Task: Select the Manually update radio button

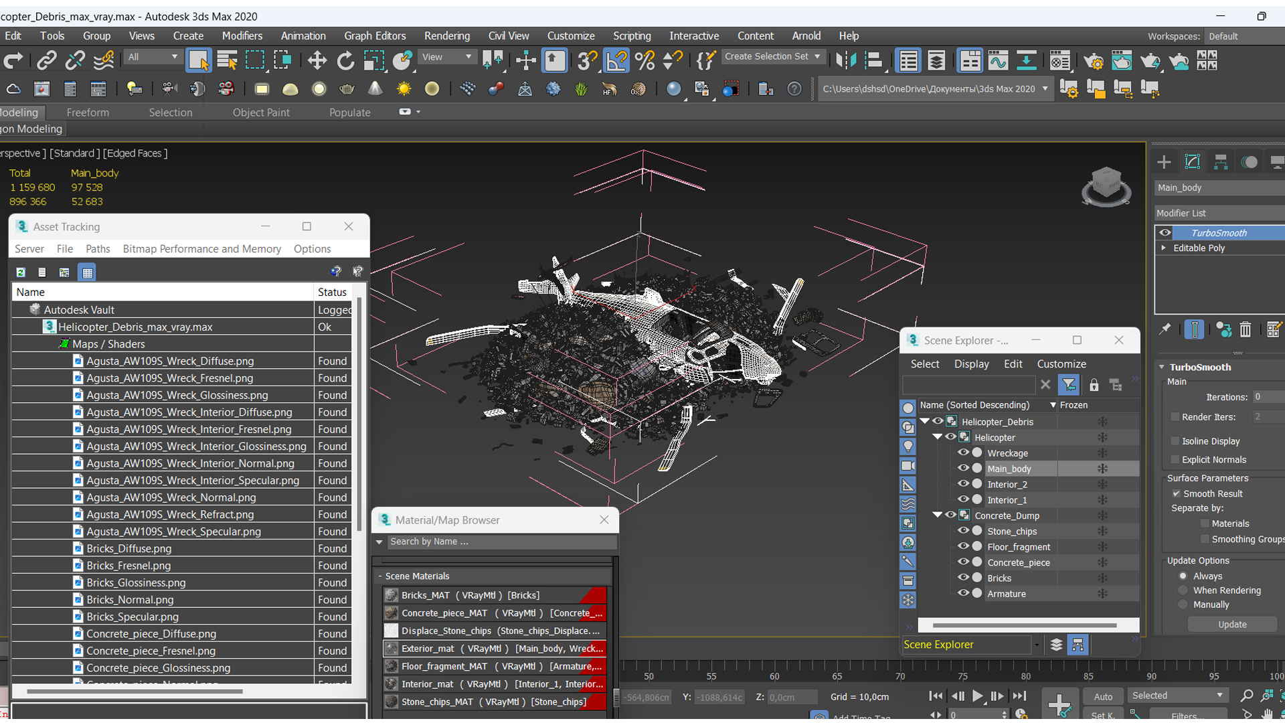Action: 1183,604
